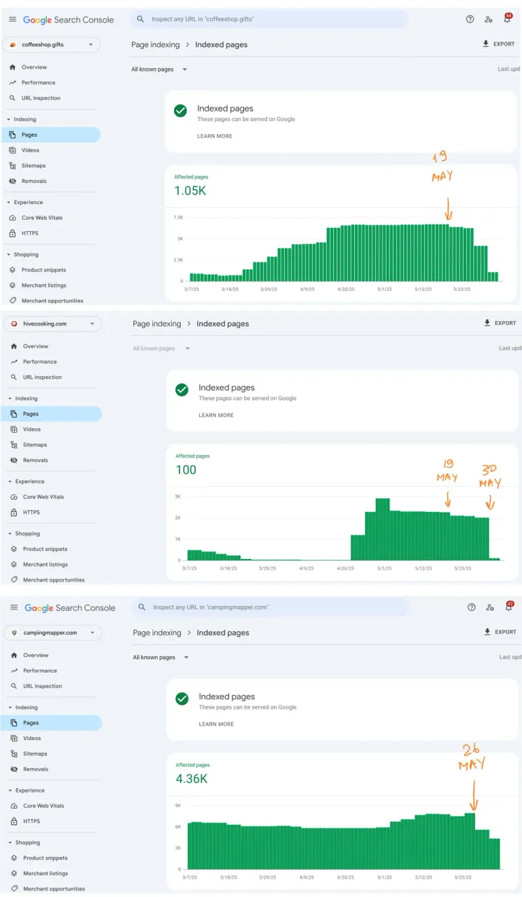
Task: Click Google Search Console logo in top header
Action: (x=69, y=20)
